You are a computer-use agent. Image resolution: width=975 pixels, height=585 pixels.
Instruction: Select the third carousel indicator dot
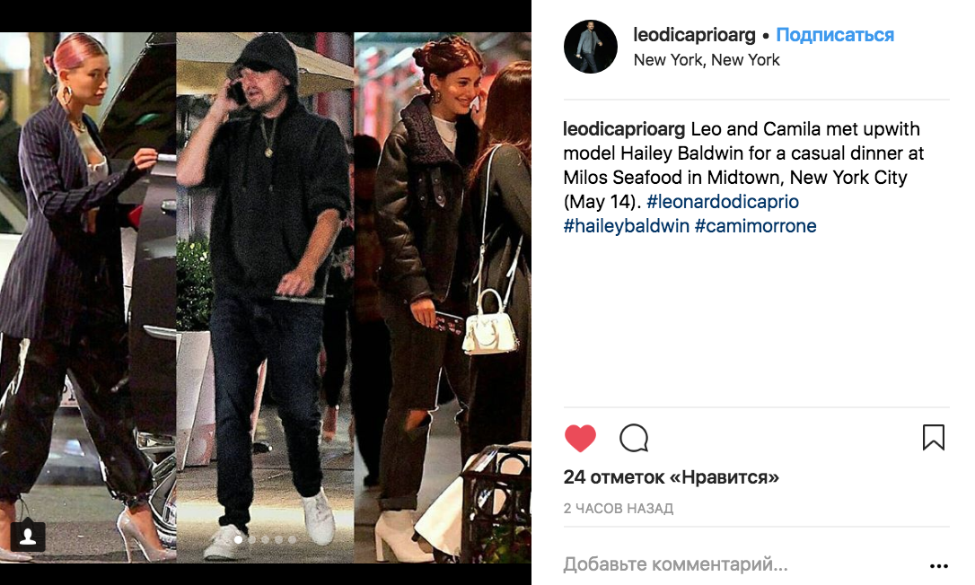pos(266,539)
